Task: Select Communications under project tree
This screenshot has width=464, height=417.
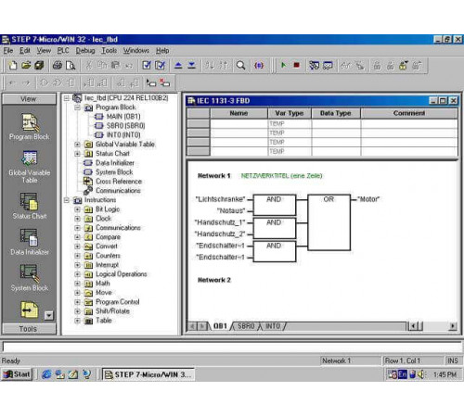Action: (x=118, y=191)
